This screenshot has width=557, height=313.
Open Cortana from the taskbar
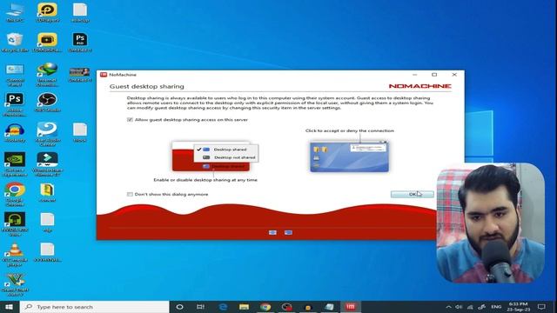point(180,307)
